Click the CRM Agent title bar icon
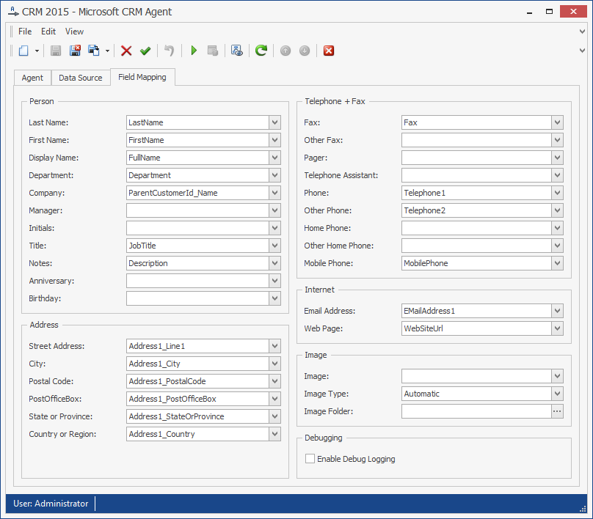Viewport: 593px width, 519px height. (13, 12)
